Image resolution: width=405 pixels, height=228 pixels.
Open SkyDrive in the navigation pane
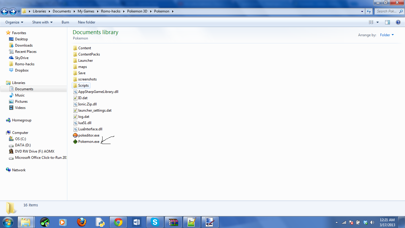(x=19, y=58)
